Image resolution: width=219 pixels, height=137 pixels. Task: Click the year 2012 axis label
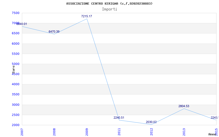point(152,132)
